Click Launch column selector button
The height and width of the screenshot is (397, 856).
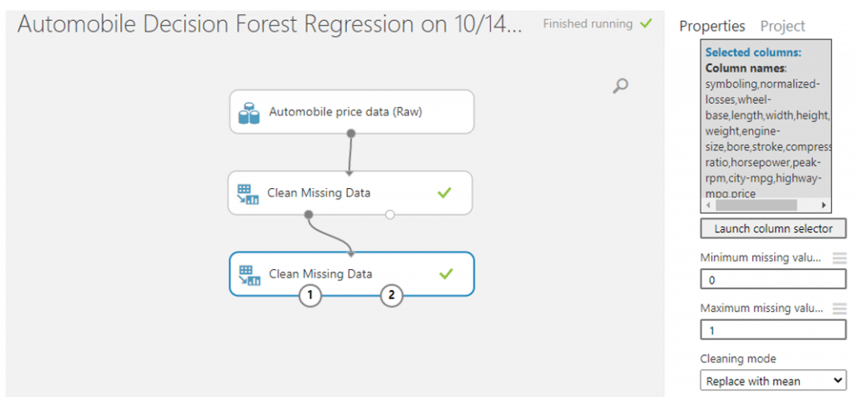tap(773, 229)
